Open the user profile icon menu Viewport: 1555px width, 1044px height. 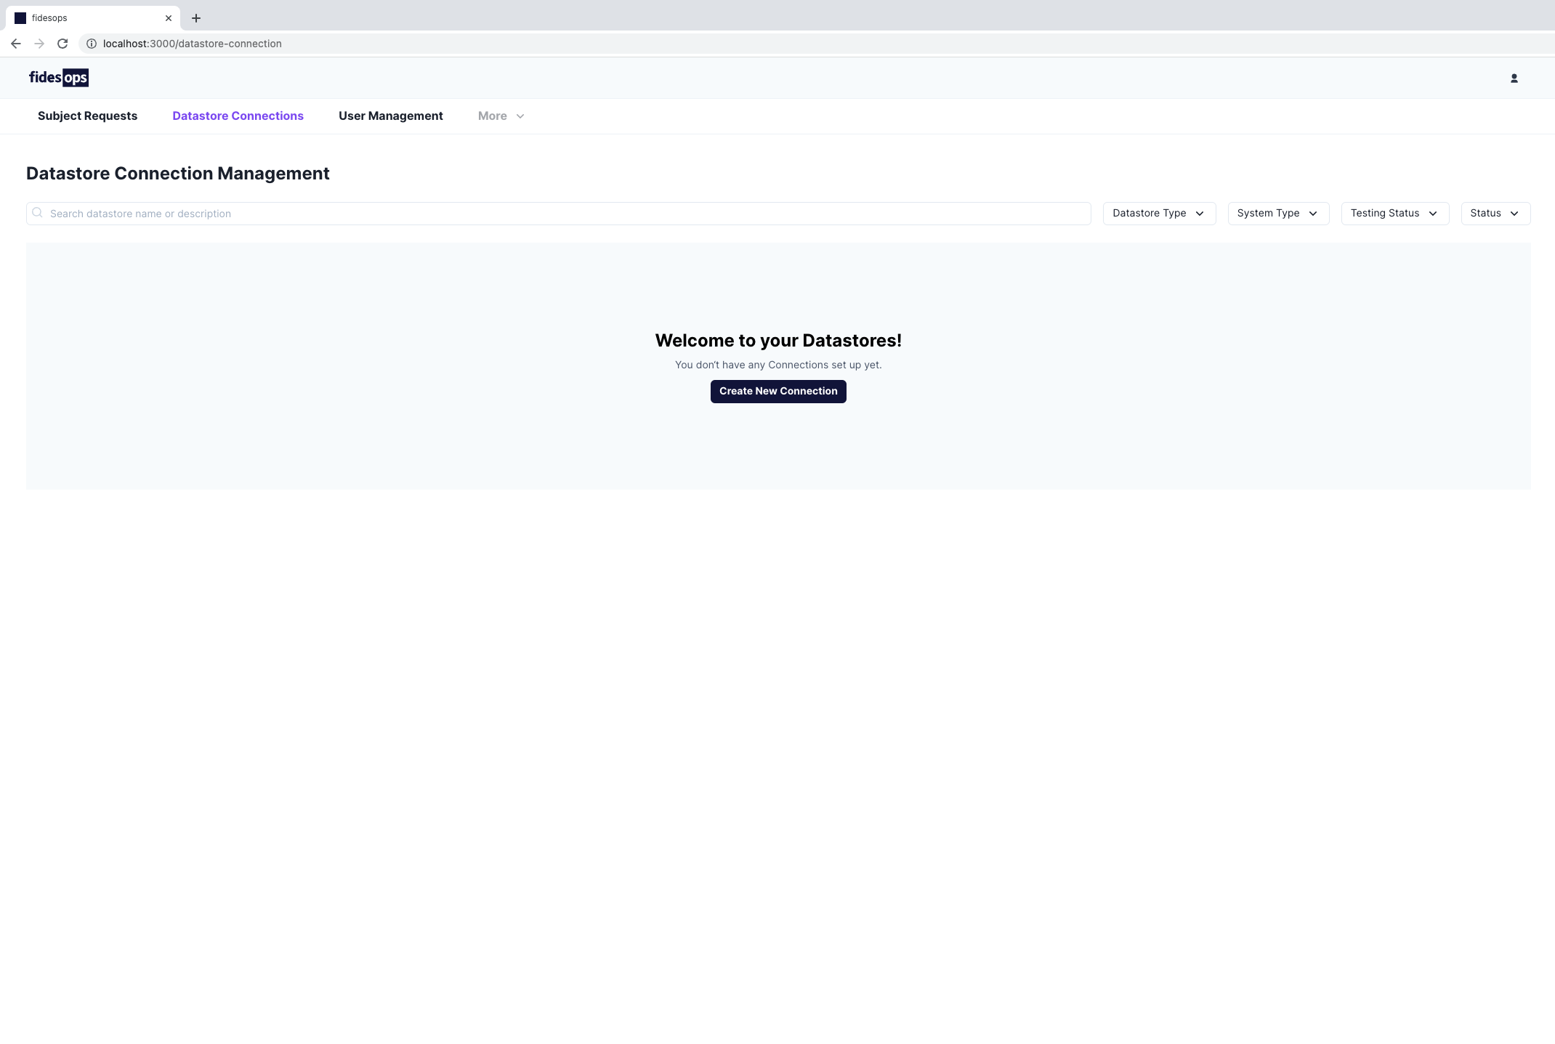[1514, 78]
